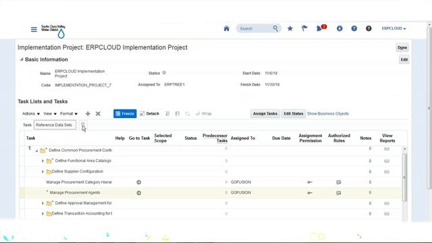
Task: Open the Watchlist flag icon
Action: pos(304,28)
